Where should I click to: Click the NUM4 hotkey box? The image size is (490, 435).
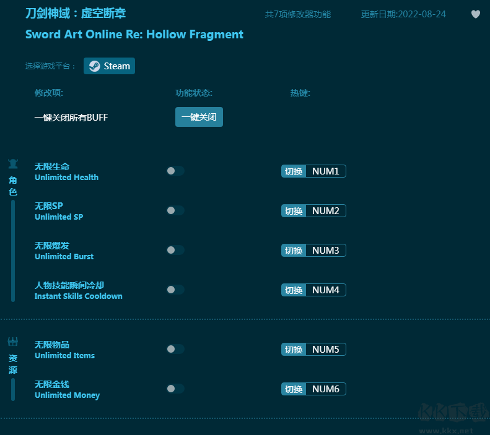click(x=325, y=290)
